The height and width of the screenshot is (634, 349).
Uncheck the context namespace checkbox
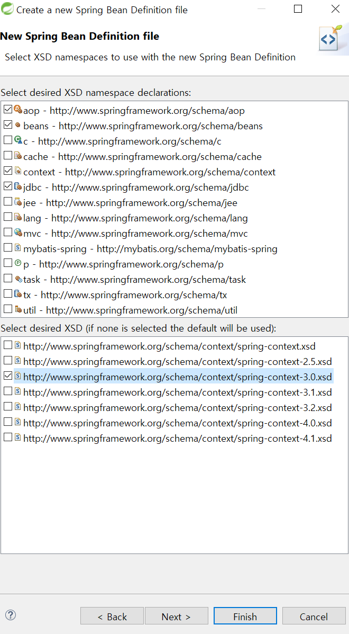[x=7, y=171]
